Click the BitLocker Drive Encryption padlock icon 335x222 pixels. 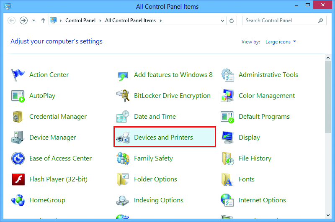[123, 96]
